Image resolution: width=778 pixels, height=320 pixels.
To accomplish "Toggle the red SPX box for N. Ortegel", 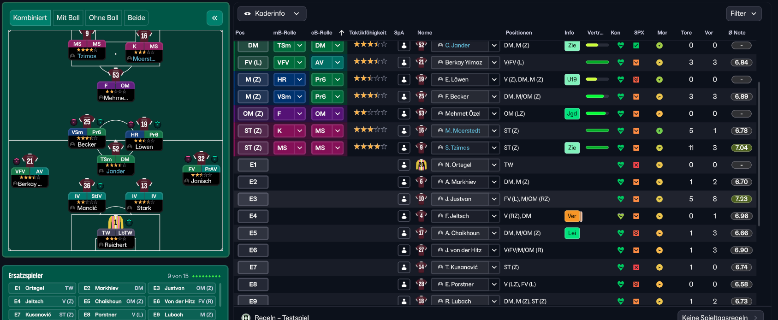I will pos(636,165).
